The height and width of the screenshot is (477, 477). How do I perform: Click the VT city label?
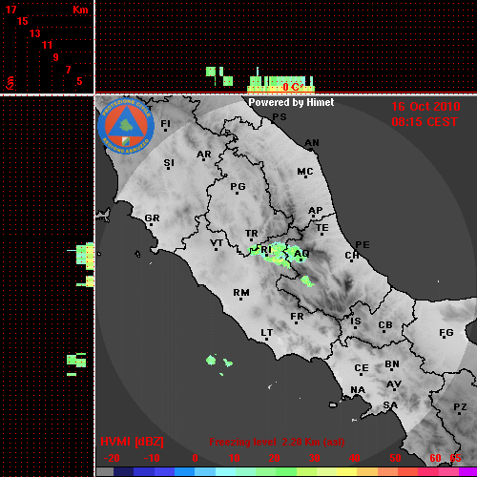(217, 243)
